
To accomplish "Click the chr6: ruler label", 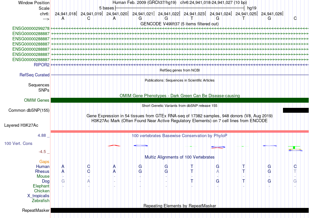I will click(x=45, y=14).
